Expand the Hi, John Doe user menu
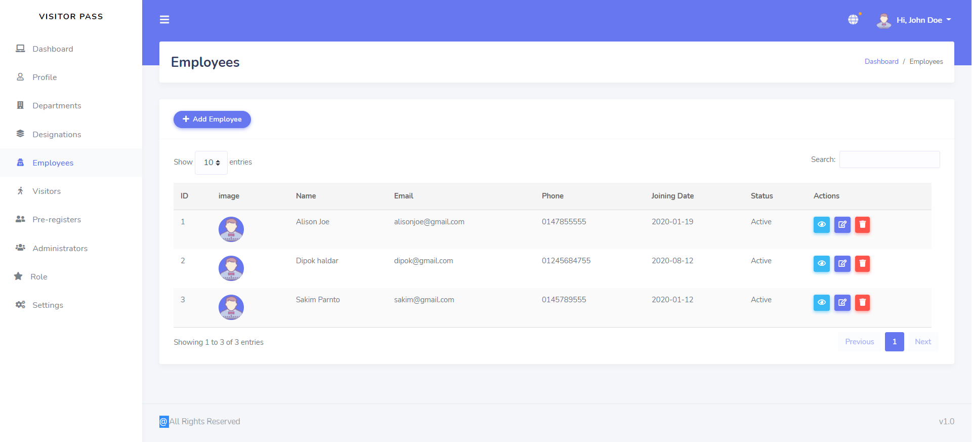972x442 pixels. 914,20
